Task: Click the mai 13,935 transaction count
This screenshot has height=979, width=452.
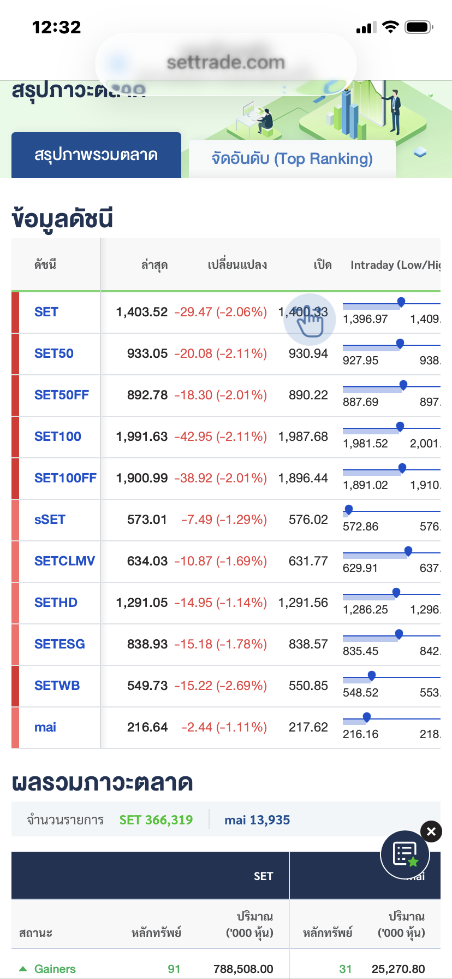Action: click(257, 820)
